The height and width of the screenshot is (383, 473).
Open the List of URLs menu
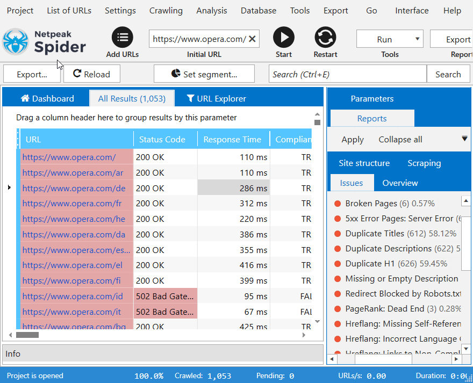69,11
